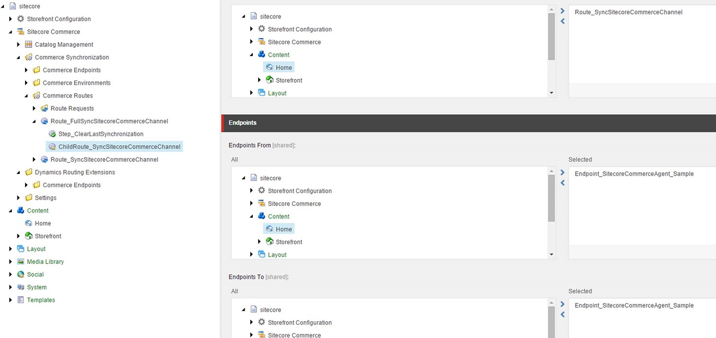Expand Commerce Environments node

point(26,83)
